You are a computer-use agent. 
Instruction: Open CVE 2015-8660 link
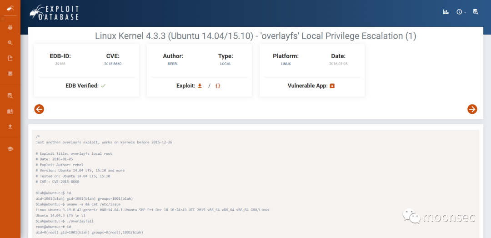[113, 64]
